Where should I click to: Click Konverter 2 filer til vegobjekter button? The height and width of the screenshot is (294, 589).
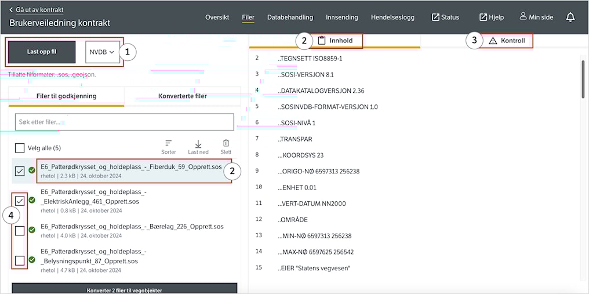pyautogui.click(x=125, y=289)
